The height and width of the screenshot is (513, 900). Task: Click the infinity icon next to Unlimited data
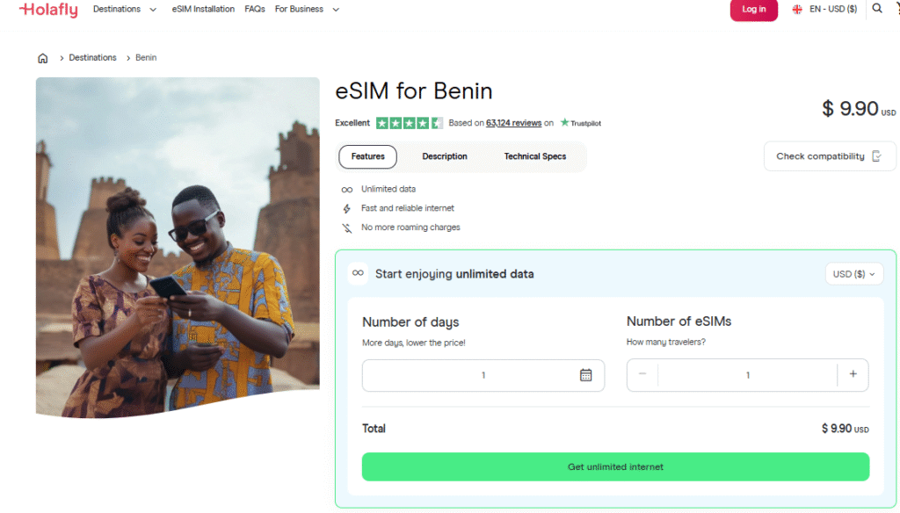pos(348,189)
